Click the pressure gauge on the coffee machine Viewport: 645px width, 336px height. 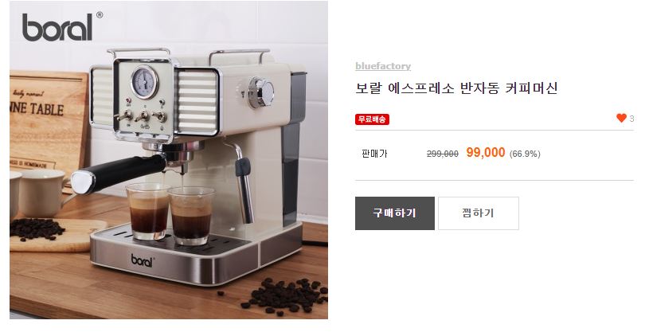pos(144,82)
